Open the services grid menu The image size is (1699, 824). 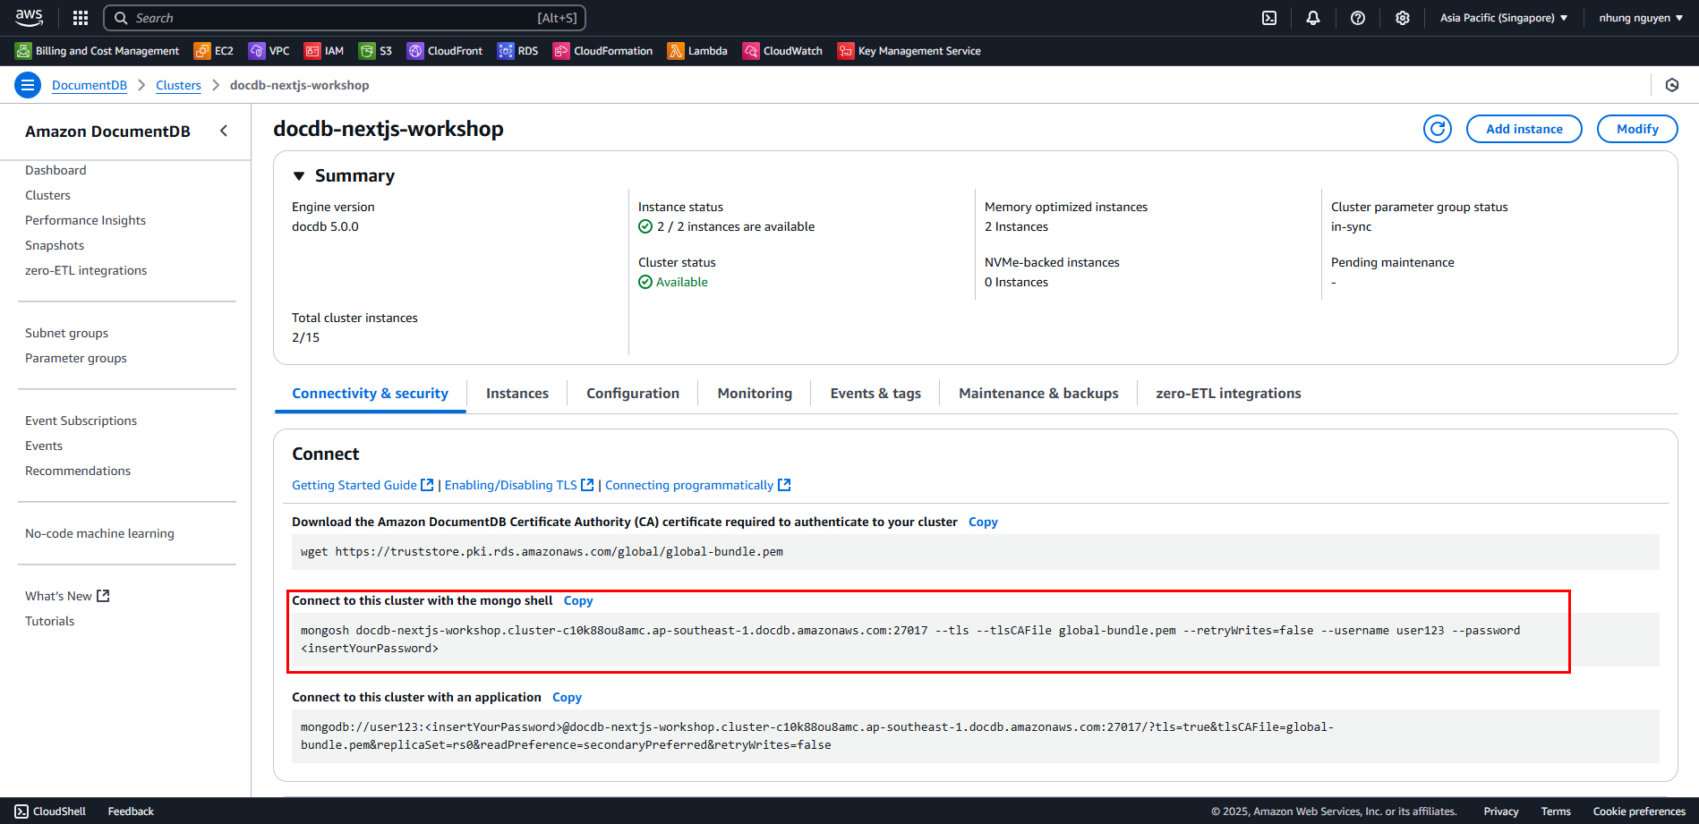81,18
